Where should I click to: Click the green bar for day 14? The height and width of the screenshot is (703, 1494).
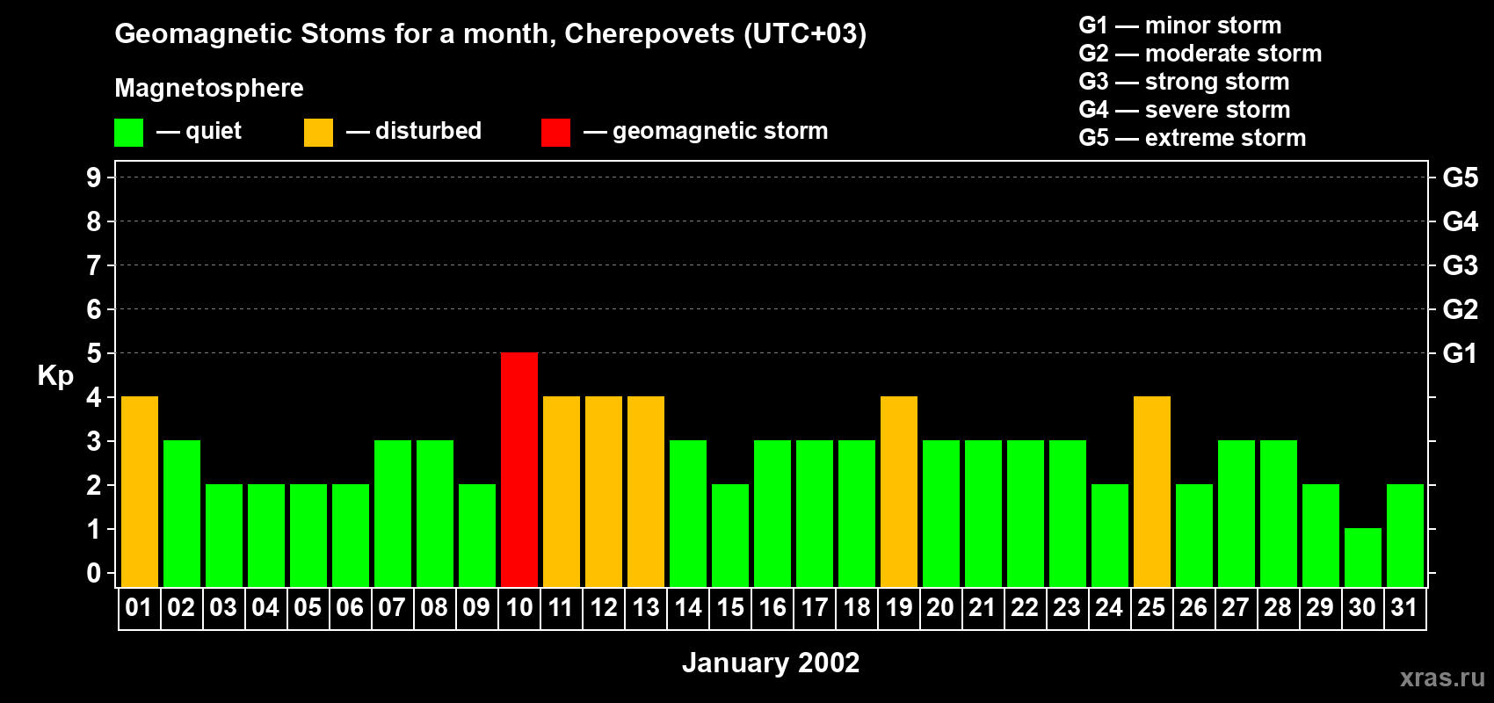click(x=688, y=513)
